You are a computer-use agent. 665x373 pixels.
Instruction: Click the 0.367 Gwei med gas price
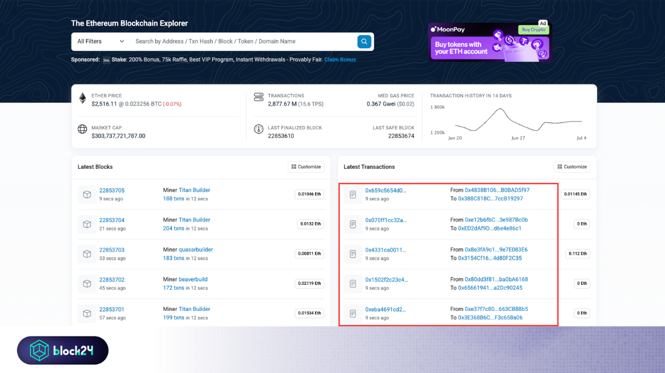tap(380, 104)
